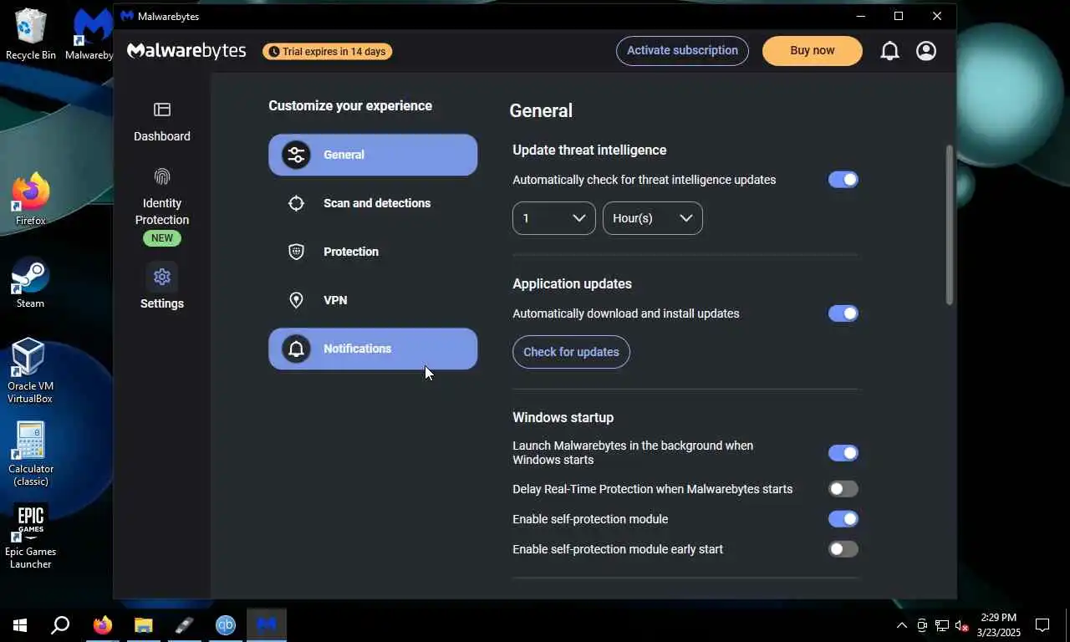Open VPN settings section
1070x642 pixels.
pyautogui.click(x=373, y=300)
